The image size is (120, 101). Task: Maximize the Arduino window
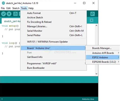pyautogui.click(x=84, y=3)
